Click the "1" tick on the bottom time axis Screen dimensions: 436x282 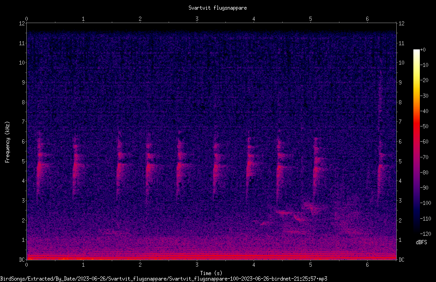point(83,265)
